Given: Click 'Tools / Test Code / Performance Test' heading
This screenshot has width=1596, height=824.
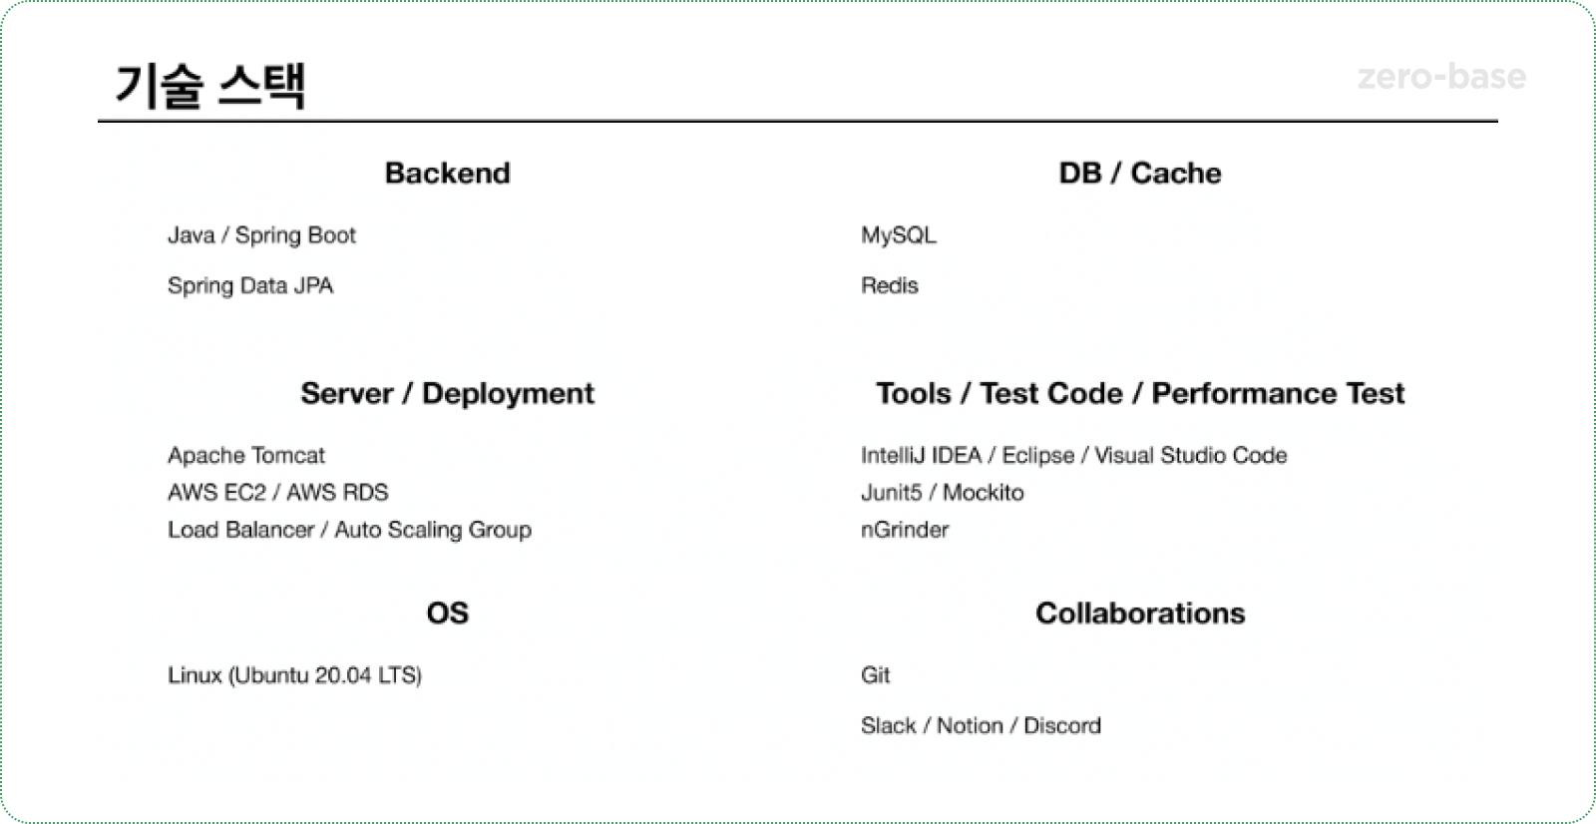Looking at the screenshot, I should tap(1139, 393).
